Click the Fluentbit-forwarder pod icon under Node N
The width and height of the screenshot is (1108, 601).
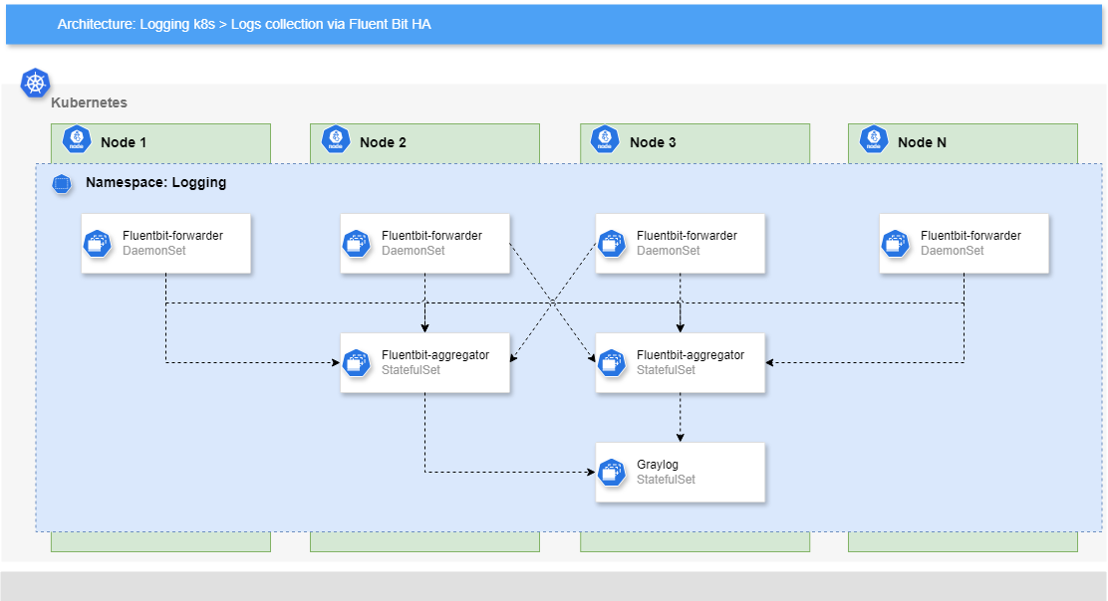click(896, 244)
